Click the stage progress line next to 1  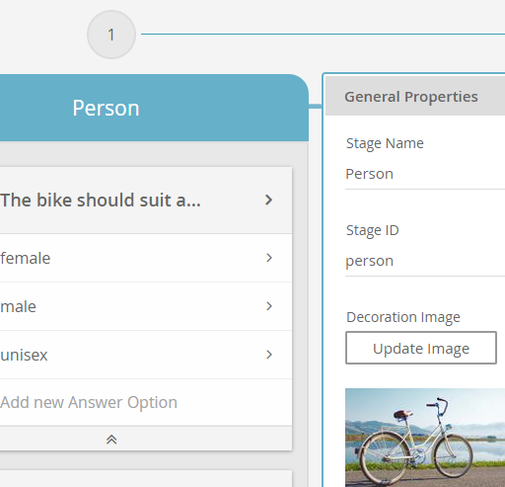point(323,34)
